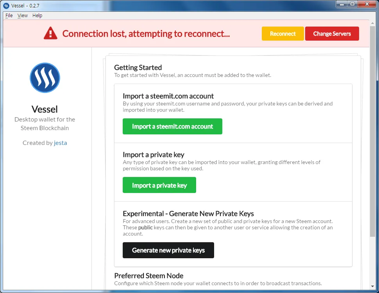The height and width of the screenshot is (293, 379).
Task: Click the Getting Started heading
Action: coord(138,68)
